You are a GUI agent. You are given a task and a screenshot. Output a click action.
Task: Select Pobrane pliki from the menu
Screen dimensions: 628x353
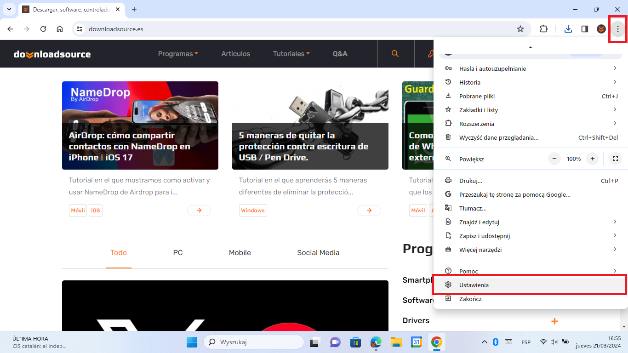pyautogui.click(x=531, y=96)
